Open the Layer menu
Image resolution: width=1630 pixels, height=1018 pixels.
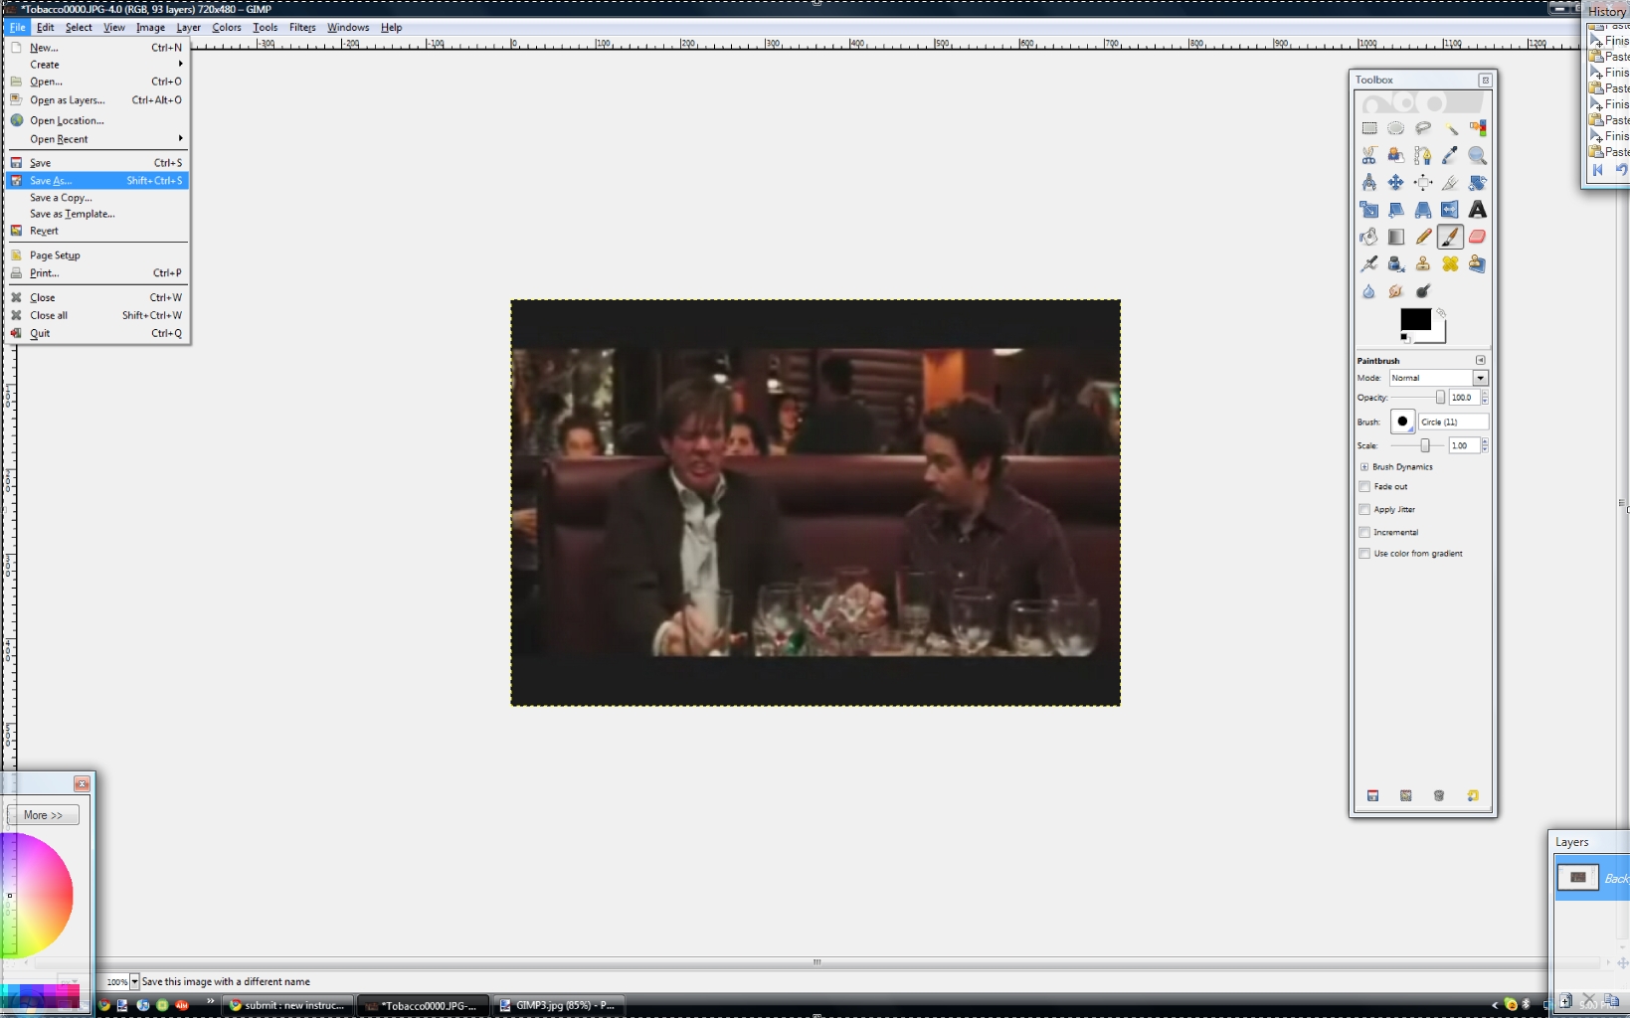point(188,28)
